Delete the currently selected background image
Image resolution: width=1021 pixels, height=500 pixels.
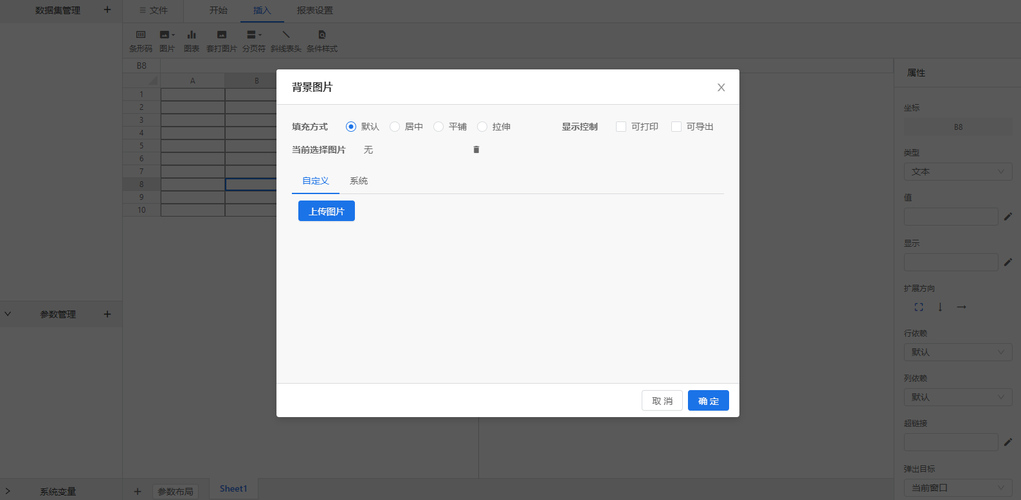click(x=476, y=150)
